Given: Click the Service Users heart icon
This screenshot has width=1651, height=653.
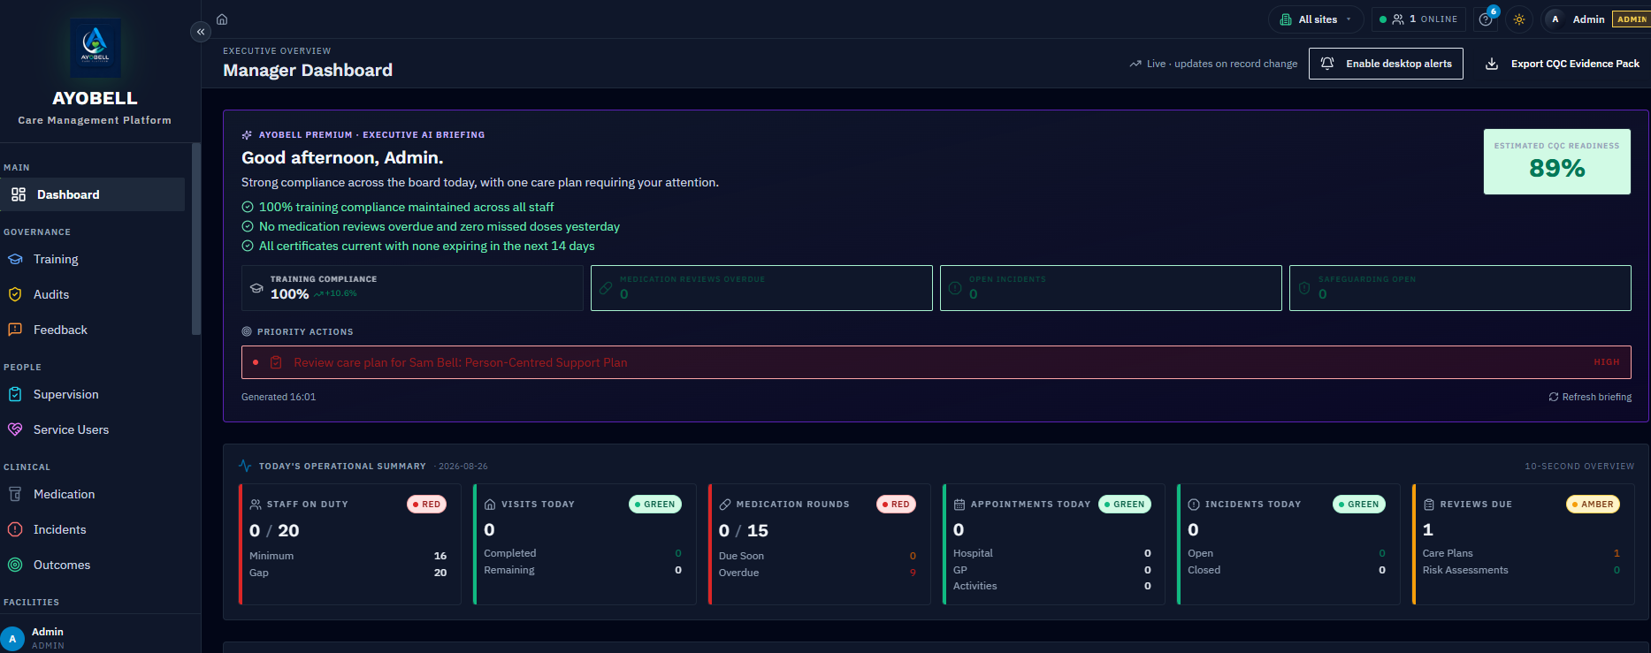Looking at the screenshot, I should (15, 429).
